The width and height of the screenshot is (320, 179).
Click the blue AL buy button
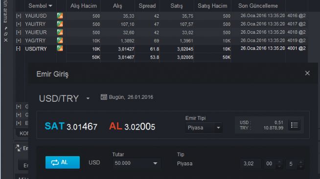63,162
